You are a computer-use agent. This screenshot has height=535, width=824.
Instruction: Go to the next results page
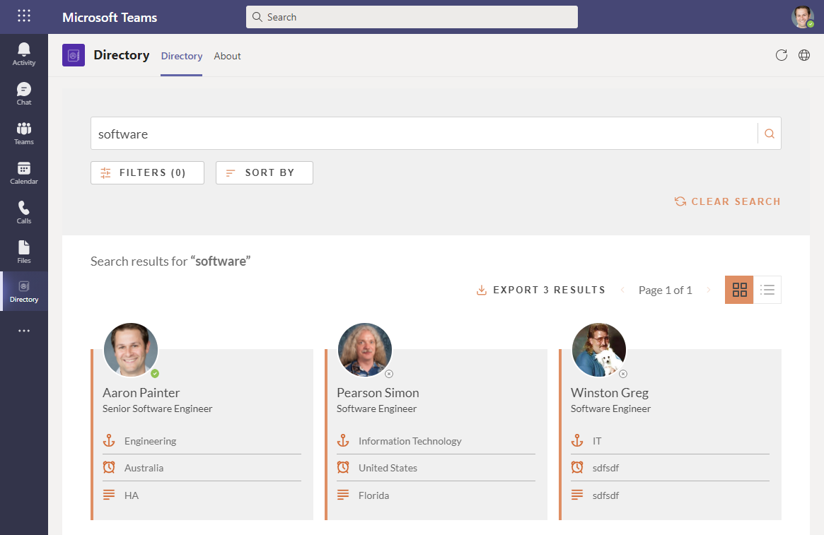[x=709, y=290]
